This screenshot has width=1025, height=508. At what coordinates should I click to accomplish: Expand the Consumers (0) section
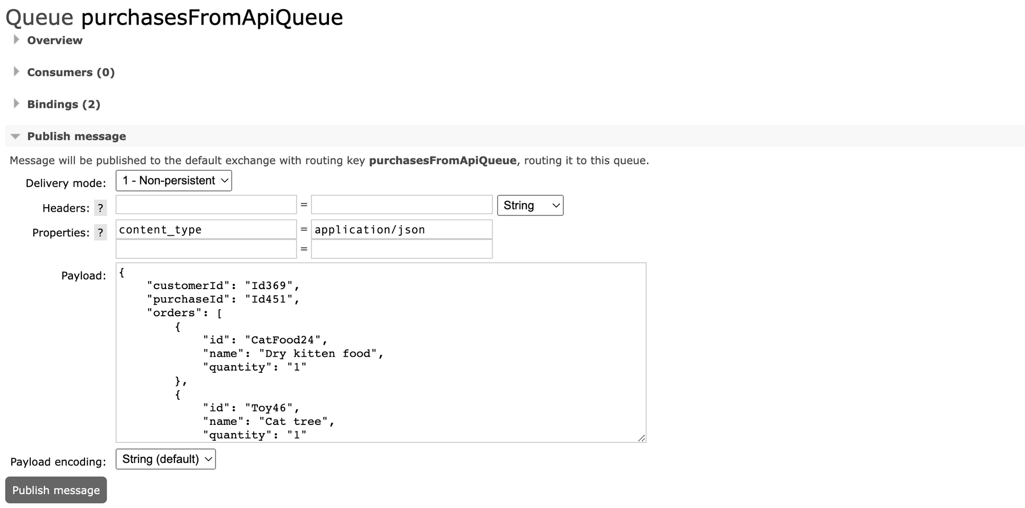(x=71, y=72)
